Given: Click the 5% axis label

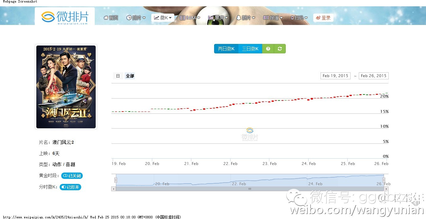Looking at the screenshot, I should point(386,142).
